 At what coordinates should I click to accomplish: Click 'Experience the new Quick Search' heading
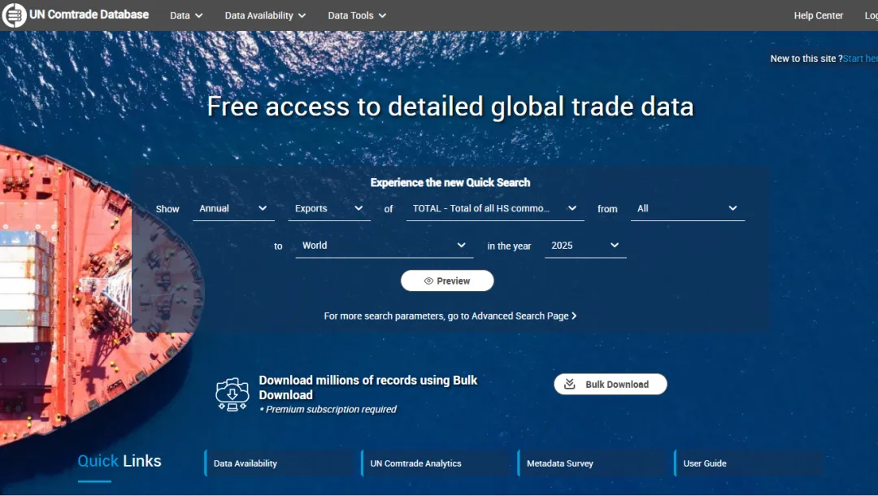point(450,182)
